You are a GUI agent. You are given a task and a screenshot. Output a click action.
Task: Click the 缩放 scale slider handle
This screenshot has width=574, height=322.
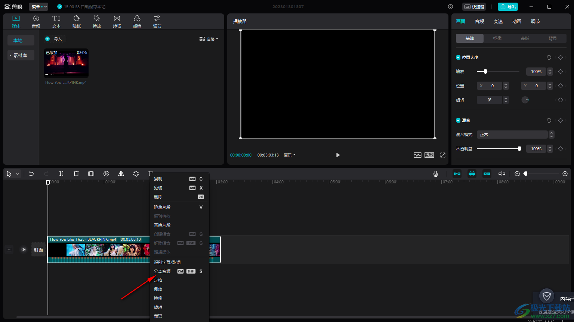tap(485, 72)
